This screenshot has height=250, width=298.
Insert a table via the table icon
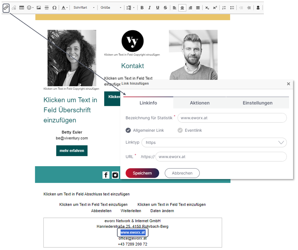point(22,8)
